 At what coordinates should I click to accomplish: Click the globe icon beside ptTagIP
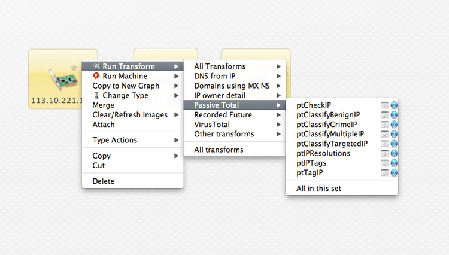pos(394,173)
